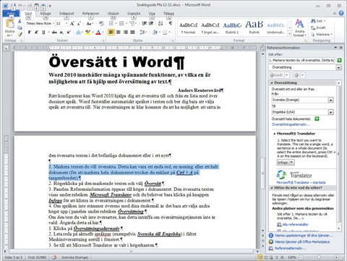Click the Sök (Find) button
This screenshot has width=347, height=261.
pos(318,21)
